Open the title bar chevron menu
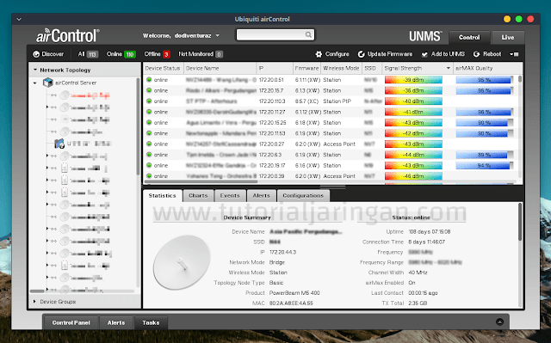Image resolution: width=551 pixels, height=343 pixels. tap(19, 19)
